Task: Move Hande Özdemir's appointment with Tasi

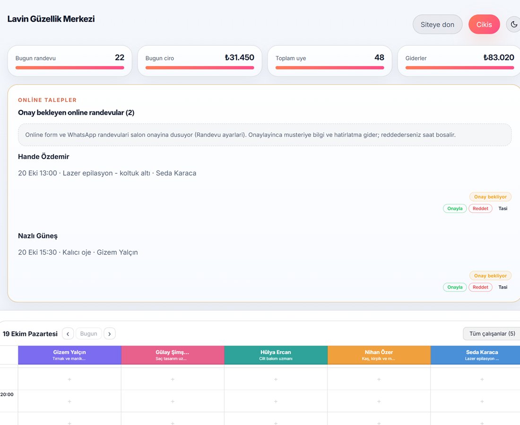Action: tap(503, 208)
